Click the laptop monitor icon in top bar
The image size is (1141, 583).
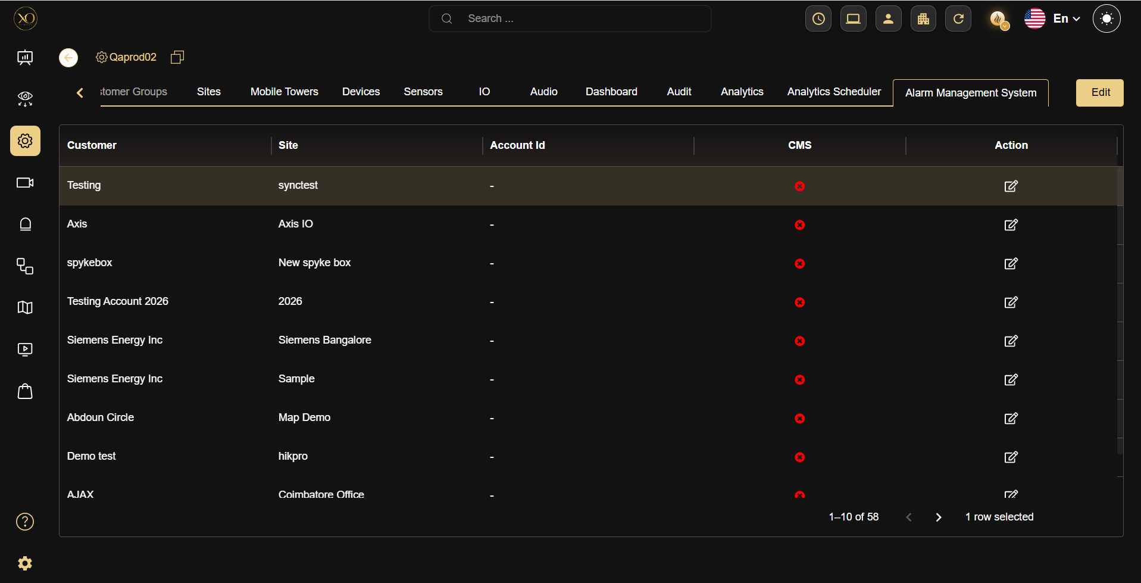[854, 18]
